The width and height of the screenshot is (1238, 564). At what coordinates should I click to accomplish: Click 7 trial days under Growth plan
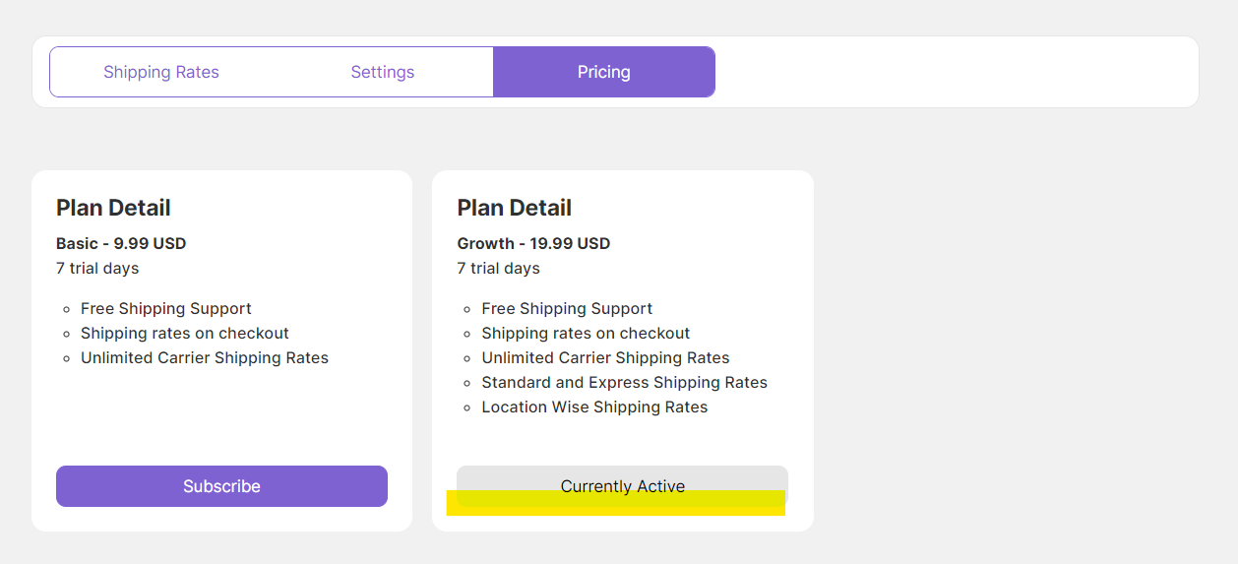coord(498,268)
